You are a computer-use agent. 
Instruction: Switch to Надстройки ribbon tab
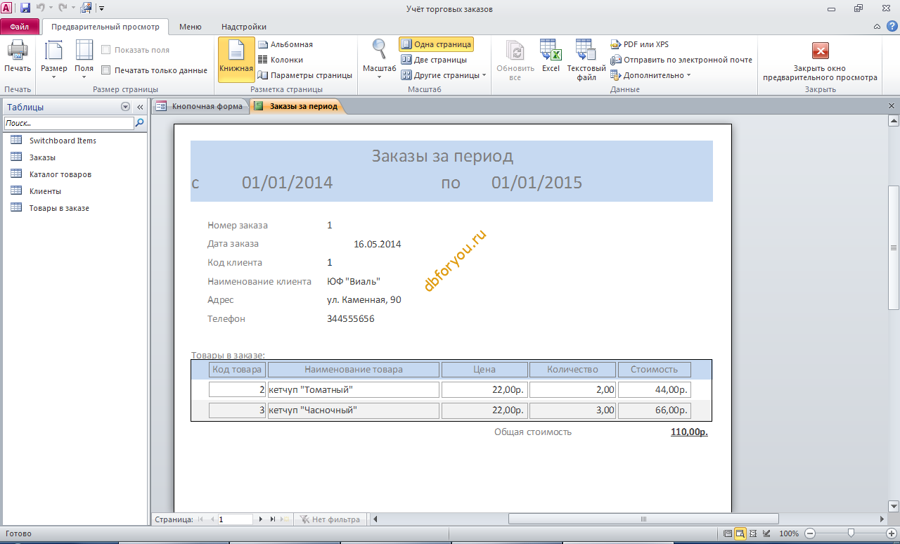click(244, 27)
